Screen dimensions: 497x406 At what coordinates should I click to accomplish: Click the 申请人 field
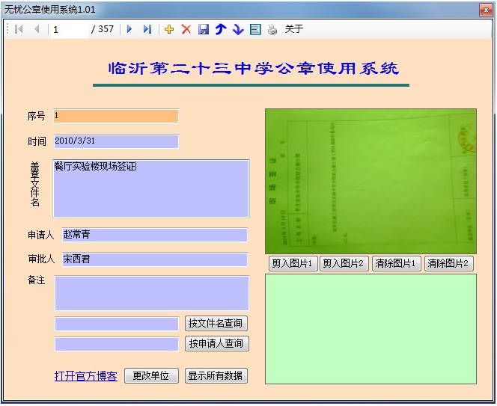pyautogui.click(x=154, y=235)
